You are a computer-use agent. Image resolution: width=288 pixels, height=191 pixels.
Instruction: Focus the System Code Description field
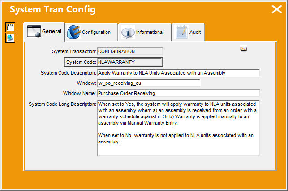pos(178,73)
